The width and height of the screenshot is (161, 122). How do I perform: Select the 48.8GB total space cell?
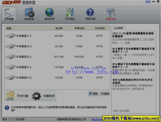coord(59,36)
